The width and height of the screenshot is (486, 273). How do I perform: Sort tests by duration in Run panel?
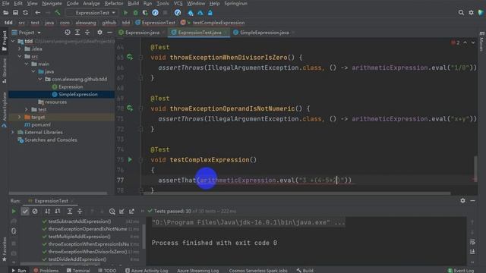click(x=58, y=211)
